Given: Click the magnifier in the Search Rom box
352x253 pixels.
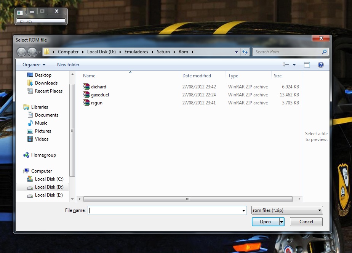Looking at the screenshot, I should pos(324,52).
